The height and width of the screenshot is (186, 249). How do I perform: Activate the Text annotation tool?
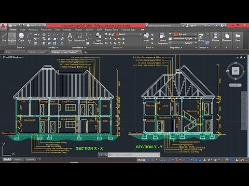(x=70, y=37)
